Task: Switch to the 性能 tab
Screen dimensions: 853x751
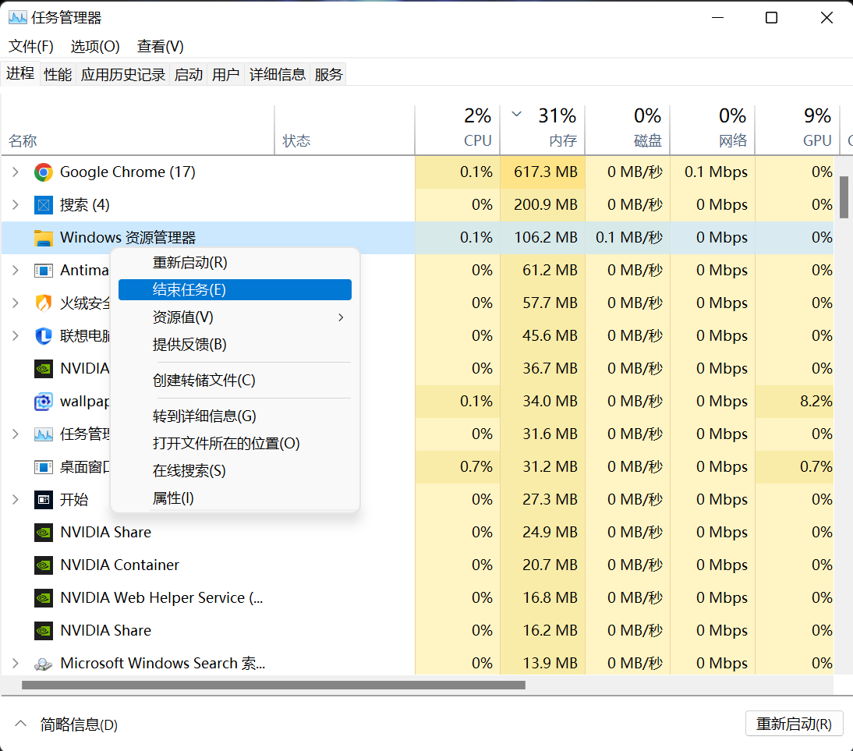Action: 57,73
